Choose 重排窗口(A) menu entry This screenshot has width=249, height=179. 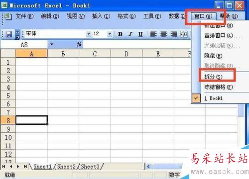[x=222, y=35]
